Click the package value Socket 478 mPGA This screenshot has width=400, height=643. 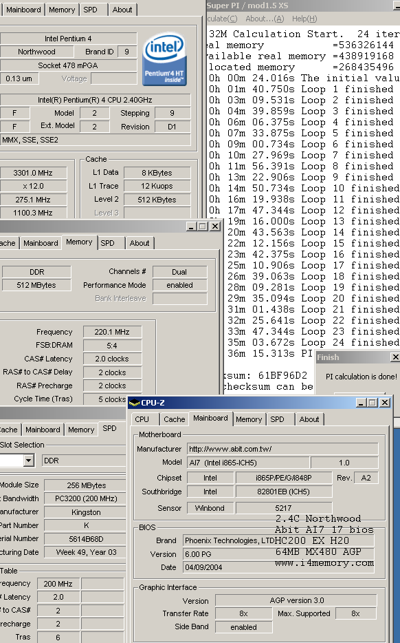click(x=68, y=65)
